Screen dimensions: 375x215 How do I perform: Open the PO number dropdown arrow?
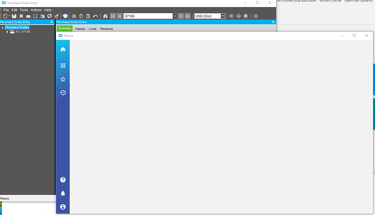(175, 16)
